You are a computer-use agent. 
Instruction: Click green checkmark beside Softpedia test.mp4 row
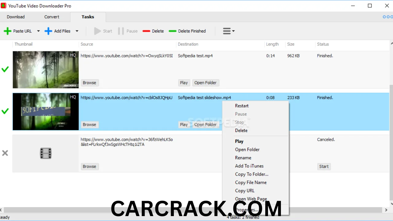[5, 69]
